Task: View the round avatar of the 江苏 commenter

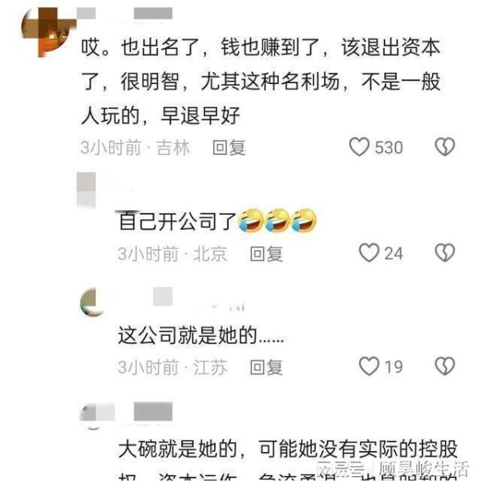Action: [x=92, y=302]
